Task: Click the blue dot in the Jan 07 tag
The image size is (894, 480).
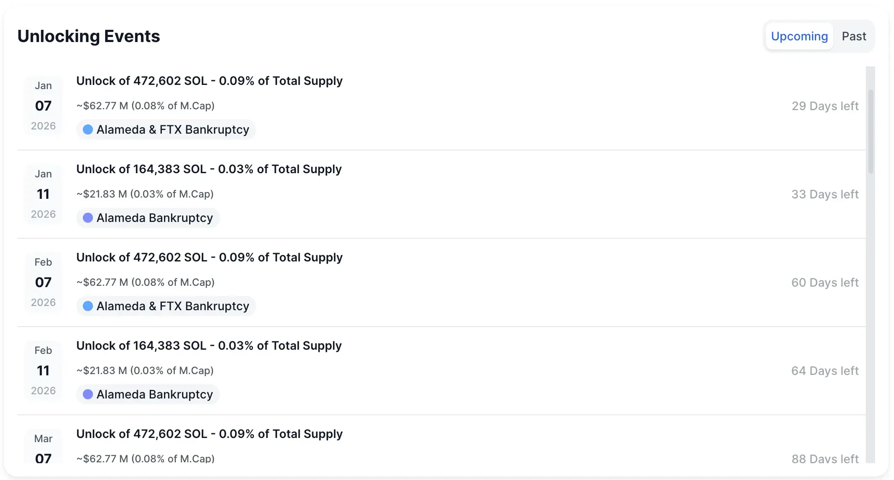Action: (x=88, y=129)
